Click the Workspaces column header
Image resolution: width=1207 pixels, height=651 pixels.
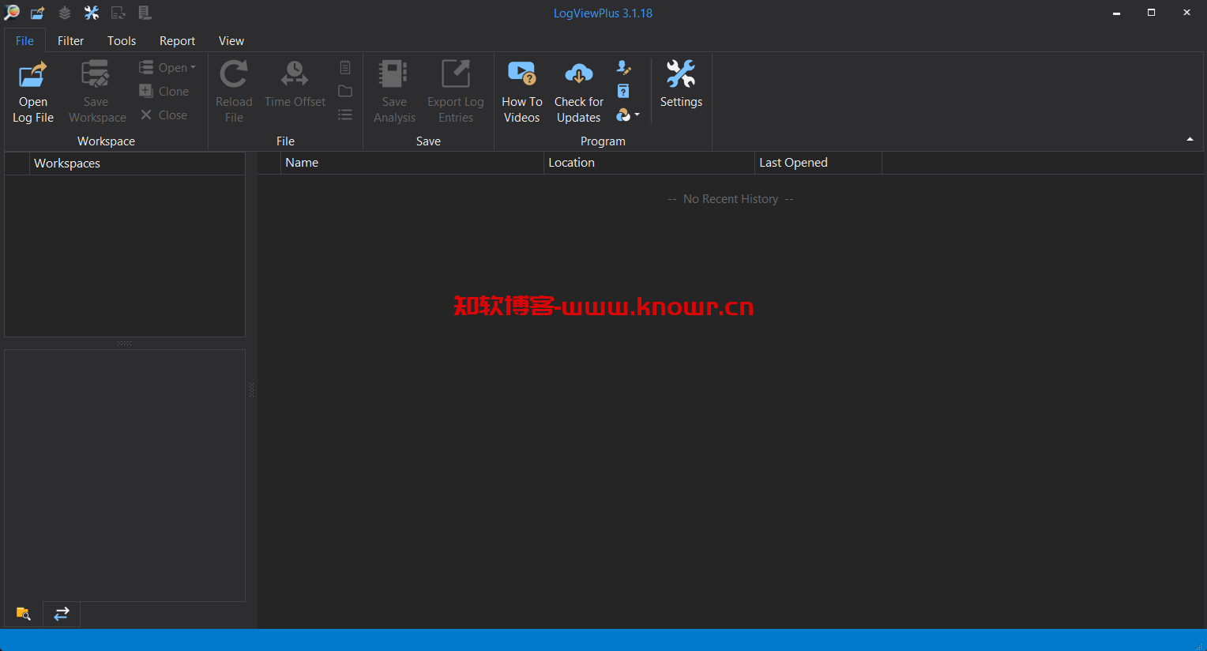coord(137,164)
